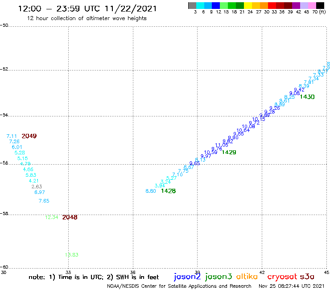The width and height of the screenshot is (330, 290).
Task: Select the blue value '10.64'
Action: [x=243, y=130]
